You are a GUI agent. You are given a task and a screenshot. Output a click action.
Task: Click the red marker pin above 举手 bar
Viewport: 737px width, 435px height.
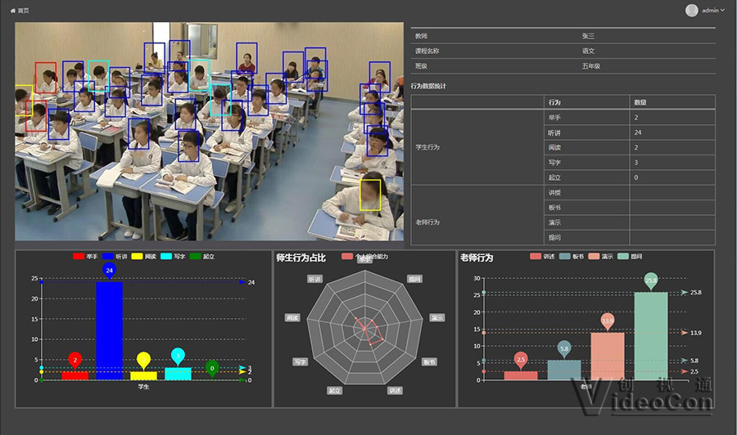tap(75, 360)
